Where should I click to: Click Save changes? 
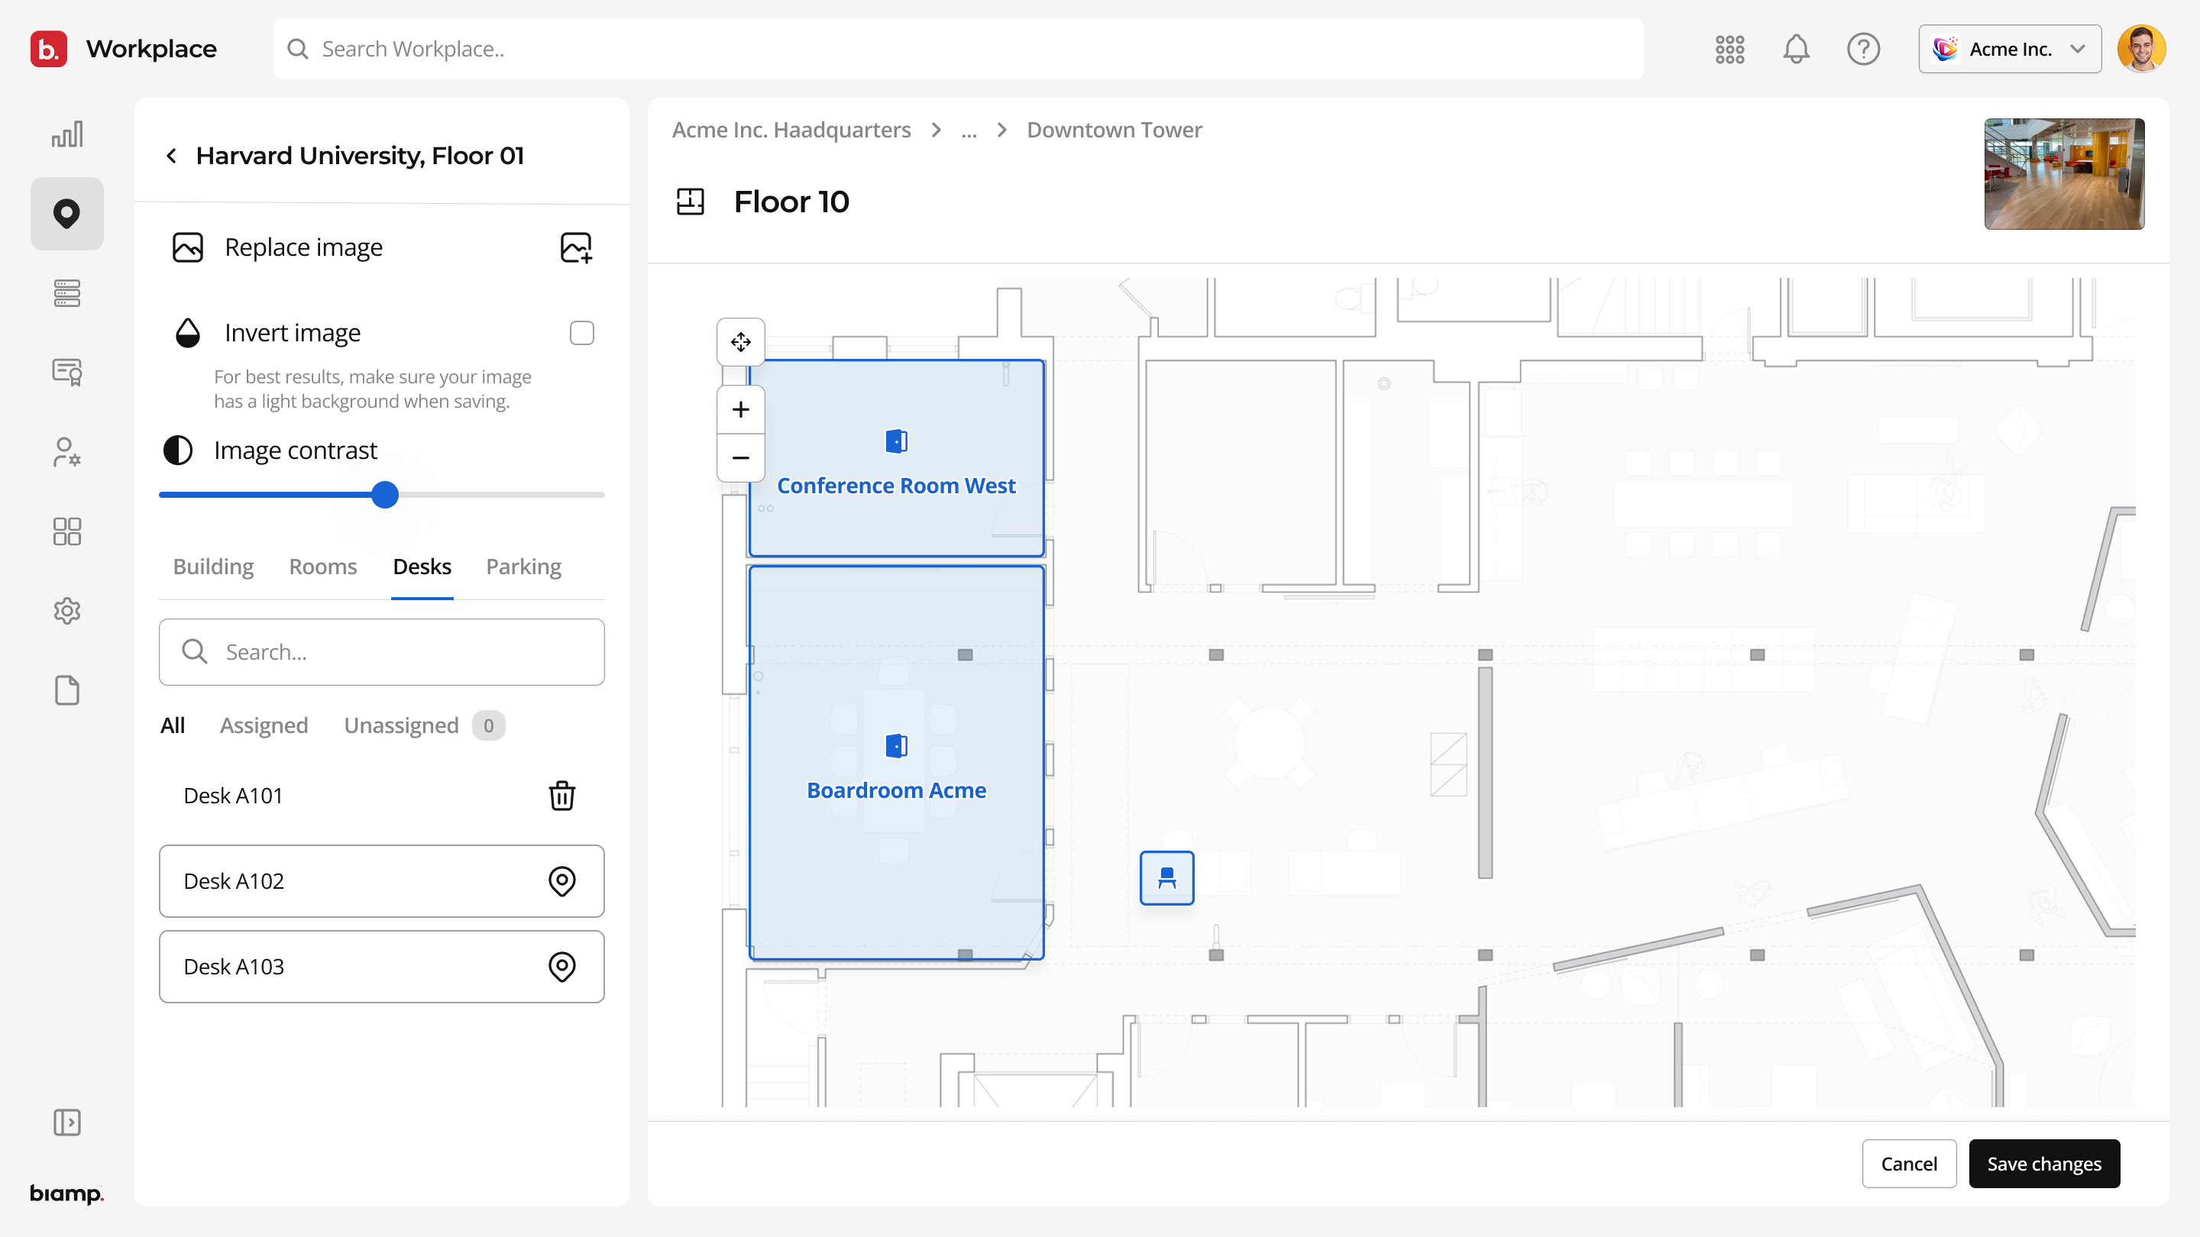coord(2043,1164)
